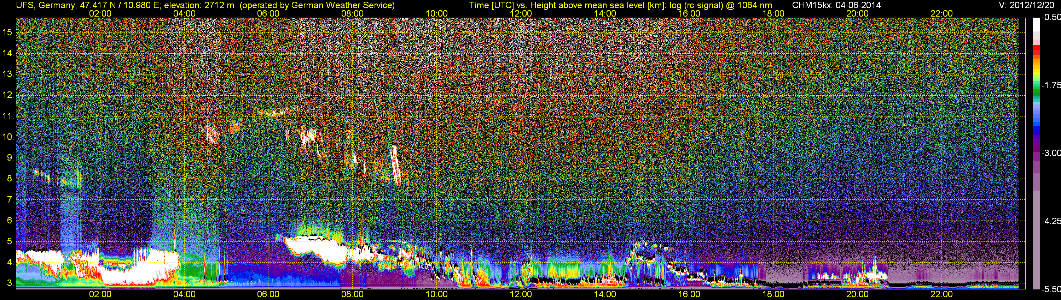Click '10:00' on the top time axis
Viewport: 1061px width, 300px height.
[x=436, y=13]
